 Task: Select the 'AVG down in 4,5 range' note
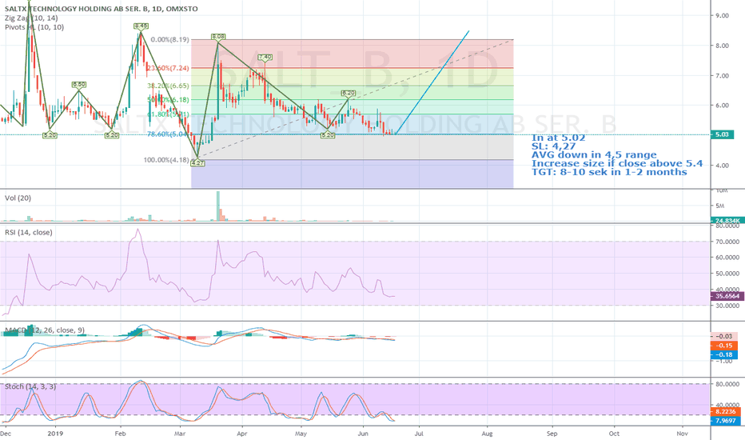click(x=594, y=155)
